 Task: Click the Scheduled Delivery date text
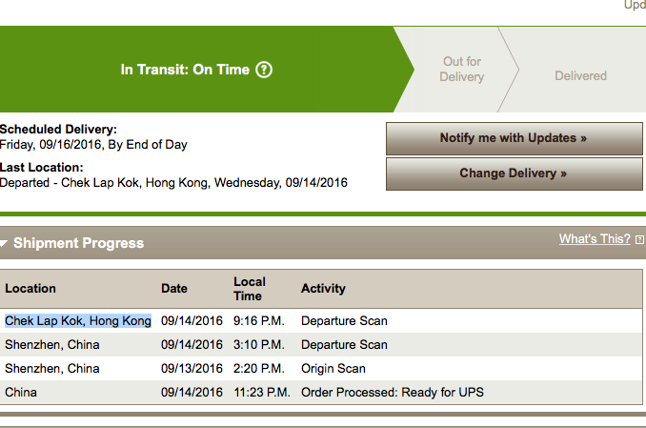coord(93,145)
